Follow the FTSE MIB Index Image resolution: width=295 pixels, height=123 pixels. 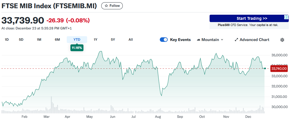click(x=112, y=6)
